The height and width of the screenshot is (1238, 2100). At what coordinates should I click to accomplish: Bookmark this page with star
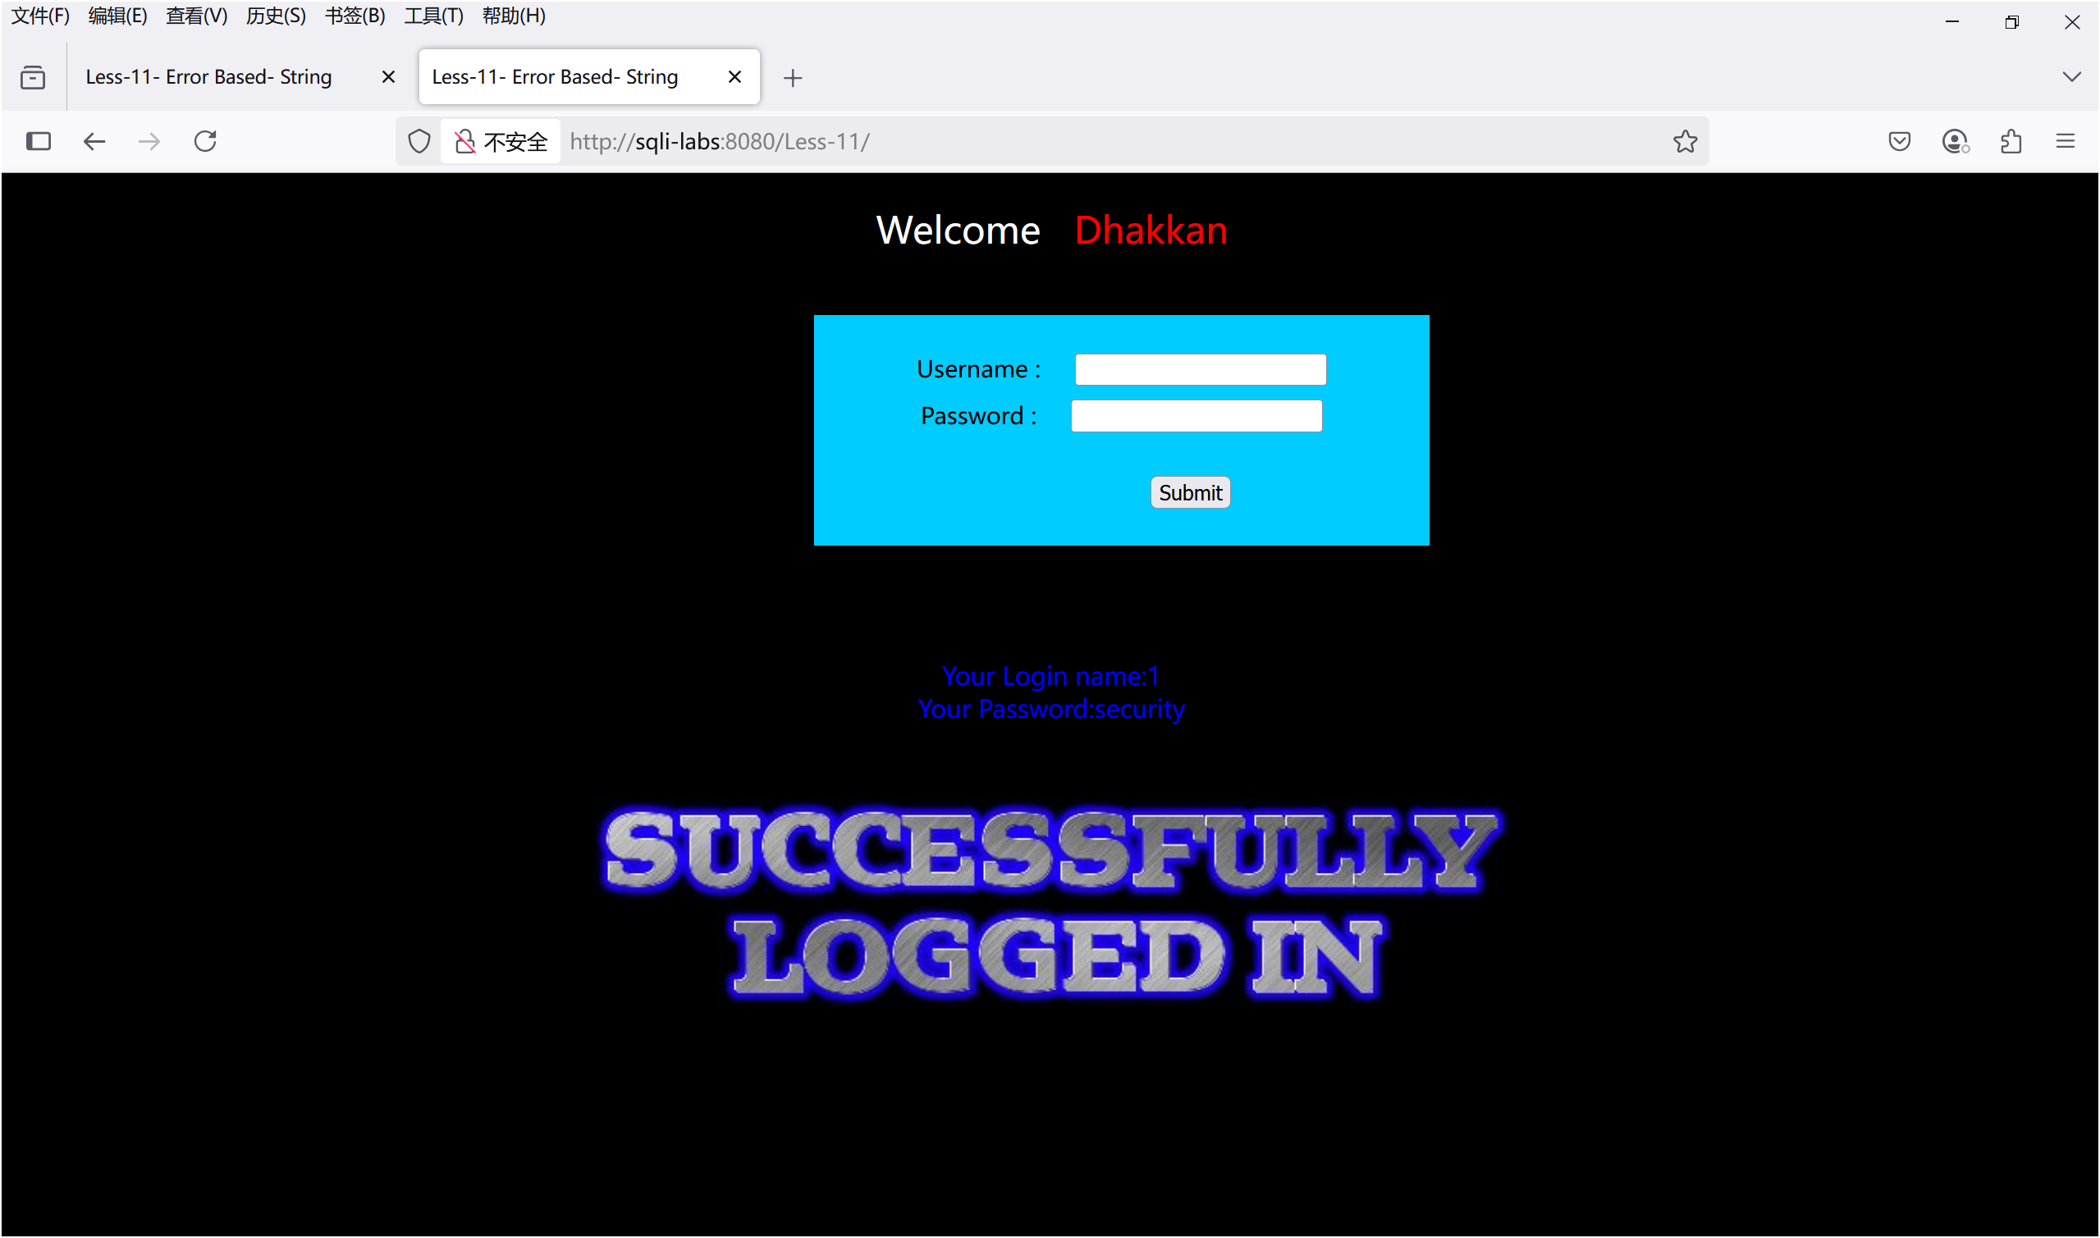coord(1685,142)
